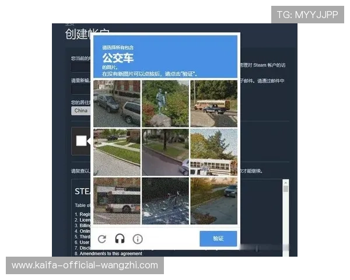Switch to the audio challenge headphones icon

(120, 239)
